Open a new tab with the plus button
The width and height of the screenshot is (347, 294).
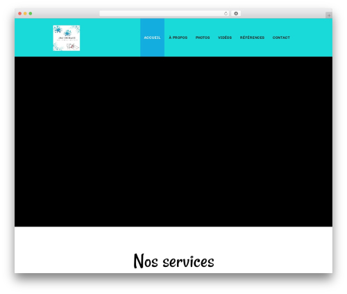click(x=329, y=15)
